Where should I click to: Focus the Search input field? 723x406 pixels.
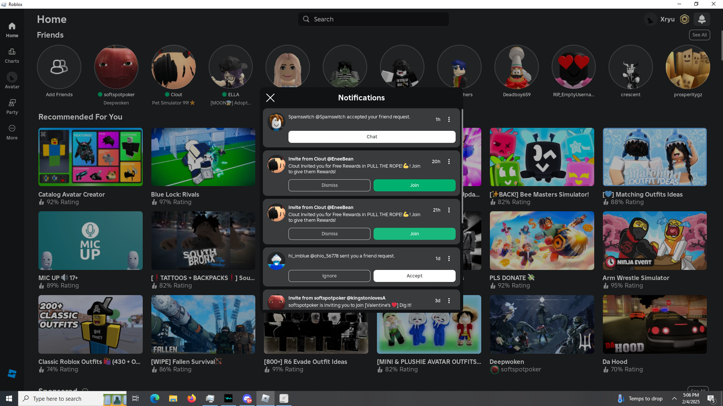pyautogui.click(x=377, y=19)
